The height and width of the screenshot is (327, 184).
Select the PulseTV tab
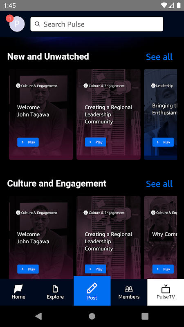[166, 292]
